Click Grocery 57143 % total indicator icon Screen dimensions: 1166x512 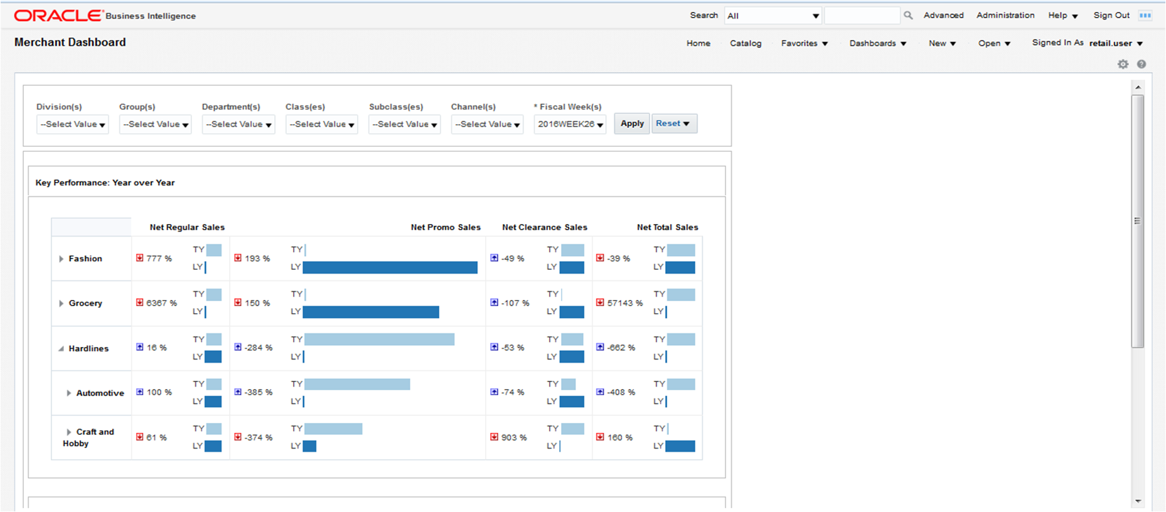pos(601,302)
